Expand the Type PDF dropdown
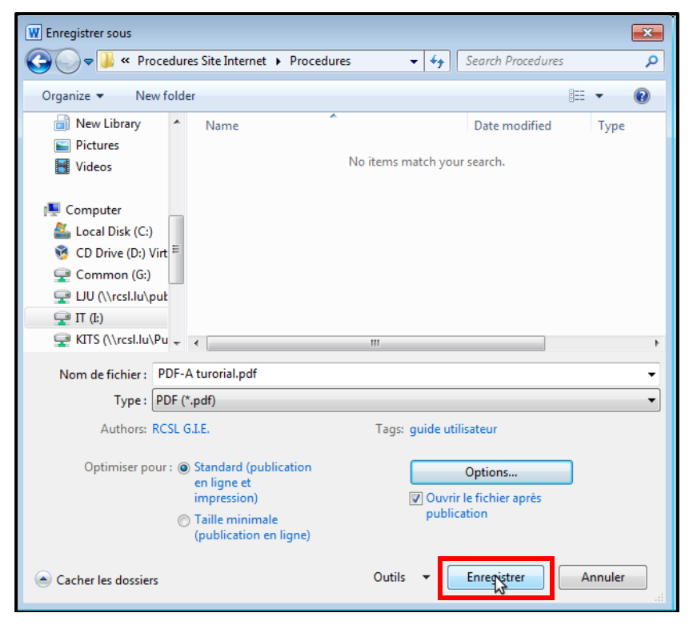Image resolution: width=693 pixels, height=625 pixels. click(652, 400)
